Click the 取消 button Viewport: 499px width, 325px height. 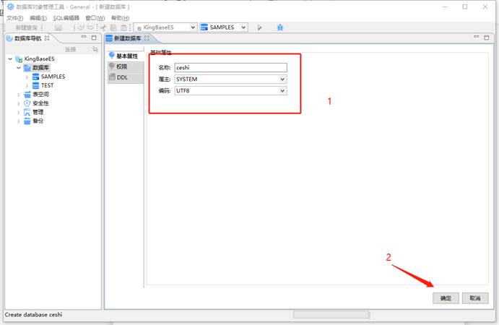coord(475,298)
